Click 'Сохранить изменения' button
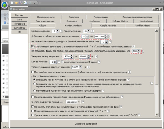This screenshot has width=164, height=129. click(86, 124)
